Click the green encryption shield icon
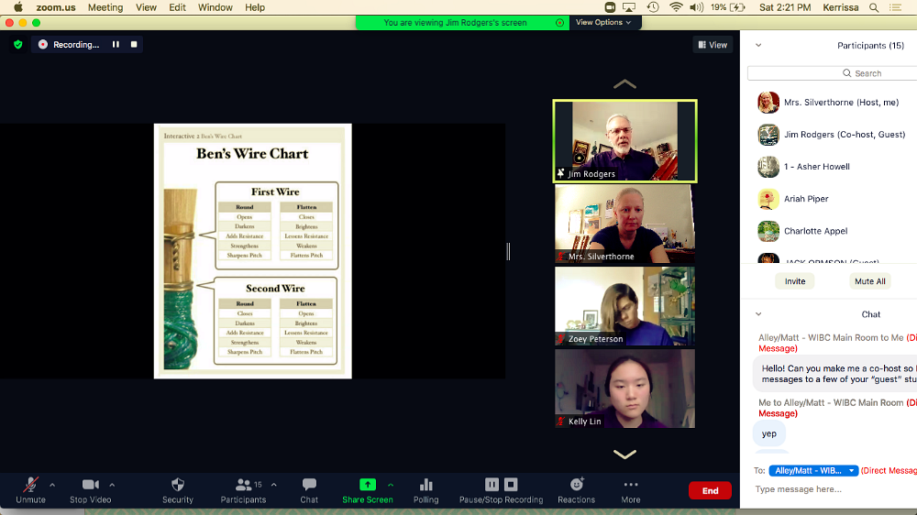917x515 pixels. 18,44
